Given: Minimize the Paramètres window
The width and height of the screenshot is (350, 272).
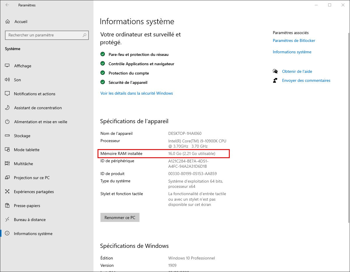Looking at the screenshot, I should 316,5.
